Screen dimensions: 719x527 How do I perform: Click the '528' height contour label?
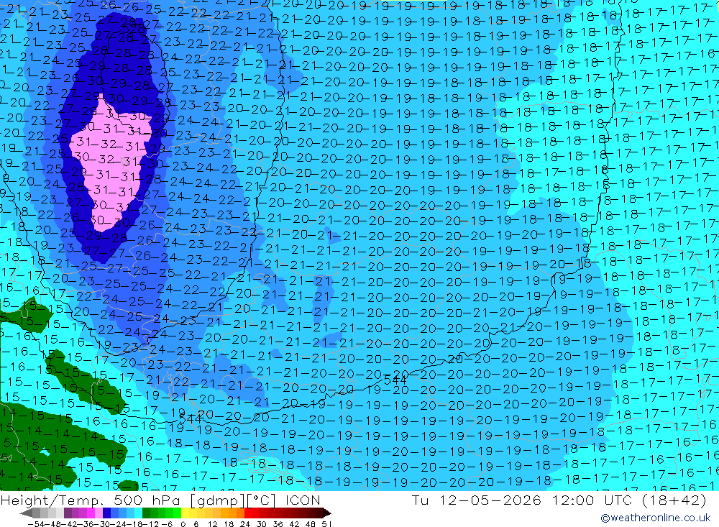(x=133, y=29)
